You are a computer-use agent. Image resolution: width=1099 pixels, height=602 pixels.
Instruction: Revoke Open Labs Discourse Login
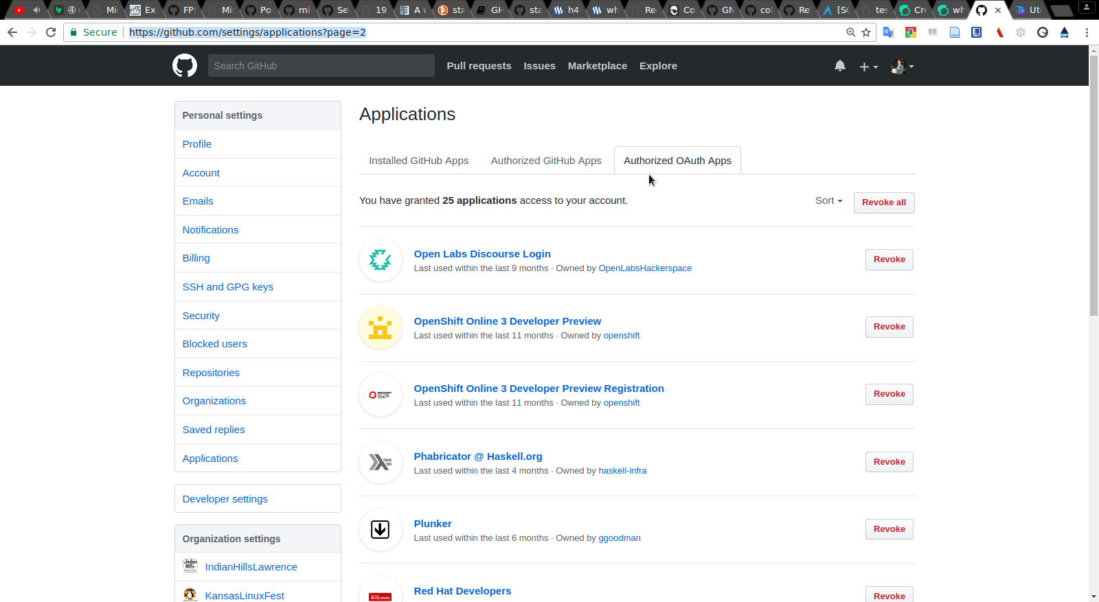[889, 259]
